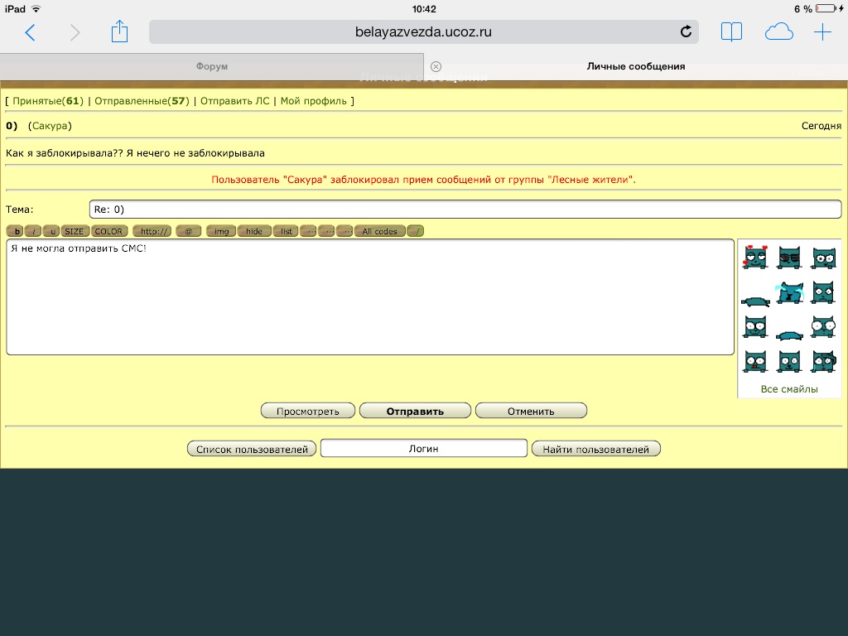
Task: Focus the Логин search field
Action: coord(423,448)
